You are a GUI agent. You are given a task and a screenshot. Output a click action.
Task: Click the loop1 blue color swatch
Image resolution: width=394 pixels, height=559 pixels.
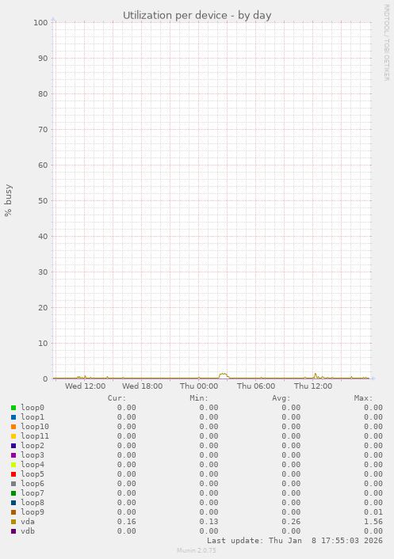[13, 417]
